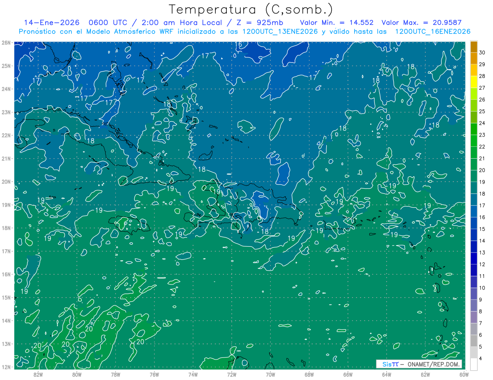This screenshot has height=380, width=493.
Task: Click the legend swatch between 16 and 17
Action: [x=474, y=211]
